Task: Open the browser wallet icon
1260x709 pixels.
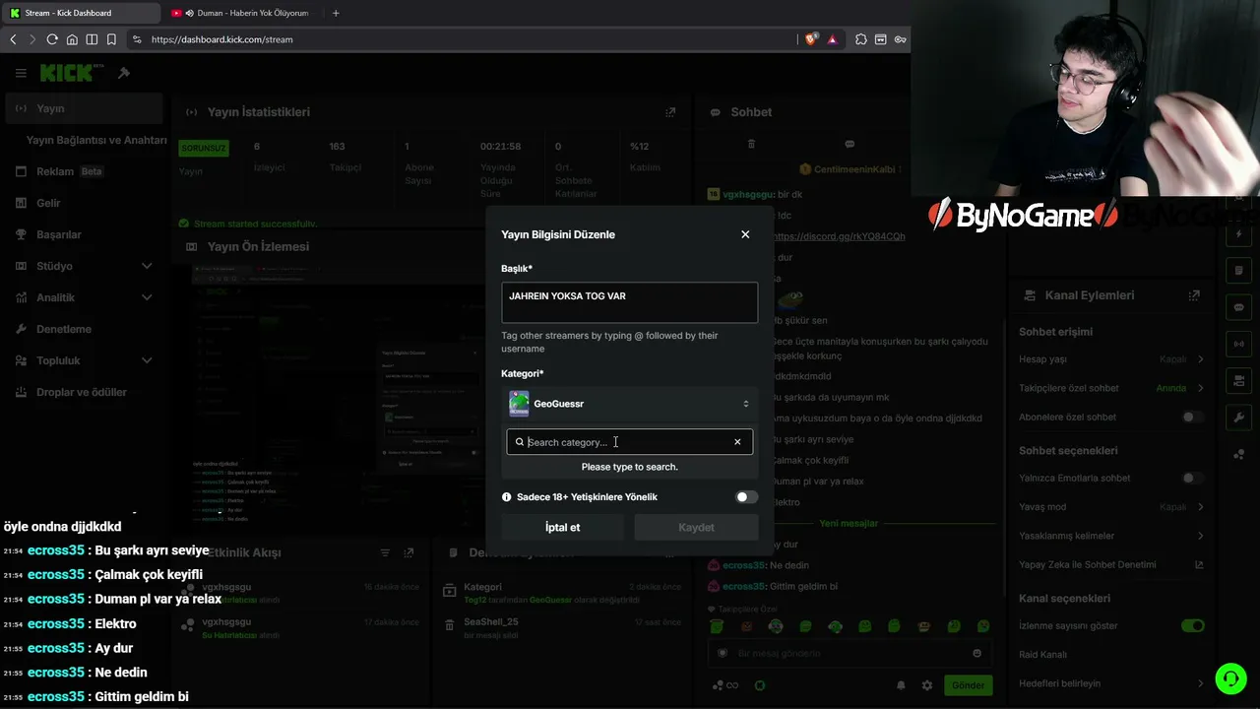Action: (x=881, y=39)
